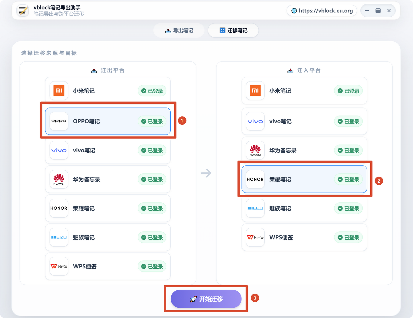Choose 小米笔记 label as target platform
The image size is (413, 318).
point(280,91)
